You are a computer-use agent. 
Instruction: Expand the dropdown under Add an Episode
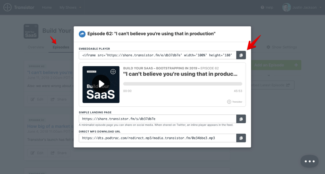(268, 75)
